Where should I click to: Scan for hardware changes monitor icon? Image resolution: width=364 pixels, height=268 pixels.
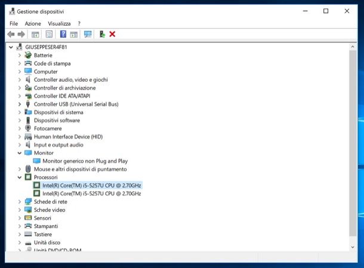(88, 35)
